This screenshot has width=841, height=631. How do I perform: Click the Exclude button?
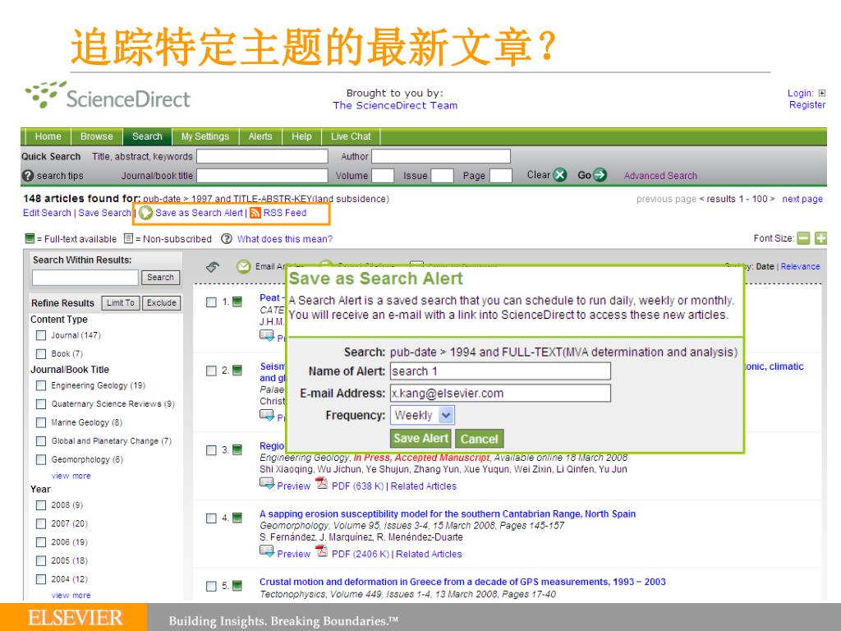click(x=162, y=302)
